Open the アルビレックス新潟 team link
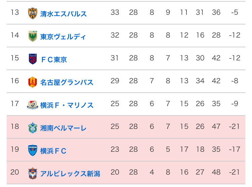The image size is (252, 187). click(70, 174)
